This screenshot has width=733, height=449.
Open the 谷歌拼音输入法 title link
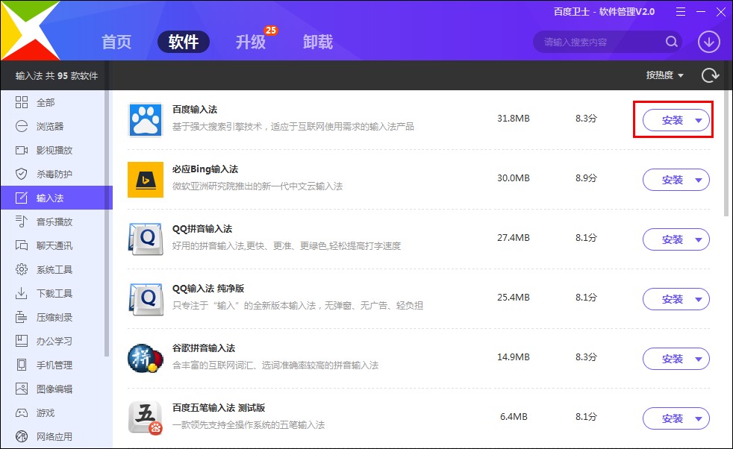point(204,348)
